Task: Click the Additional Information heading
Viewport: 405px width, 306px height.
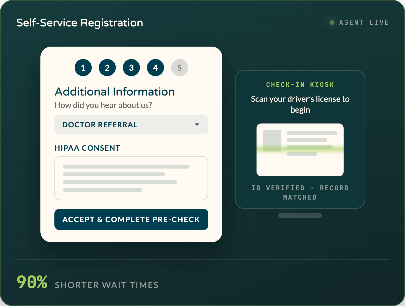Action: pyautogui.click(x=115, y=92)
